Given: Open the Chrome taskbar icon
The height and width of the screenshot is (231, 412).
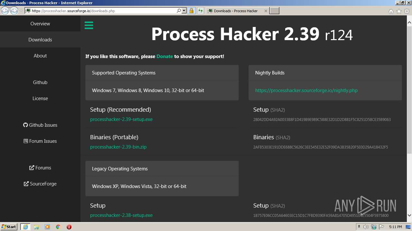Looking at the screenshot, I should tap(58, 227).
